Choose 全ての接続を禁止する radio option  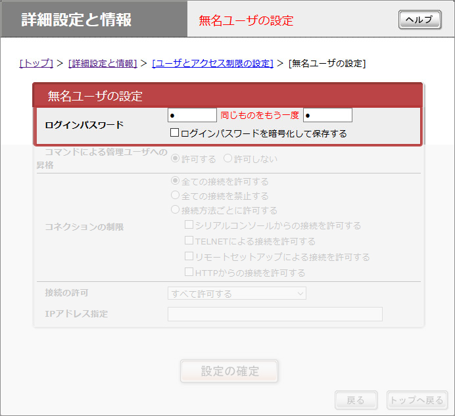(176, 195)
